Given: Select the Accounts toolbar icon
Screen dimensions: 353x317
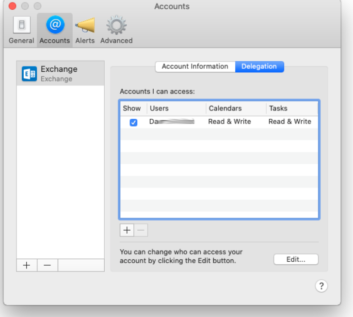Looking at the screenshot, I should [55, 30].
